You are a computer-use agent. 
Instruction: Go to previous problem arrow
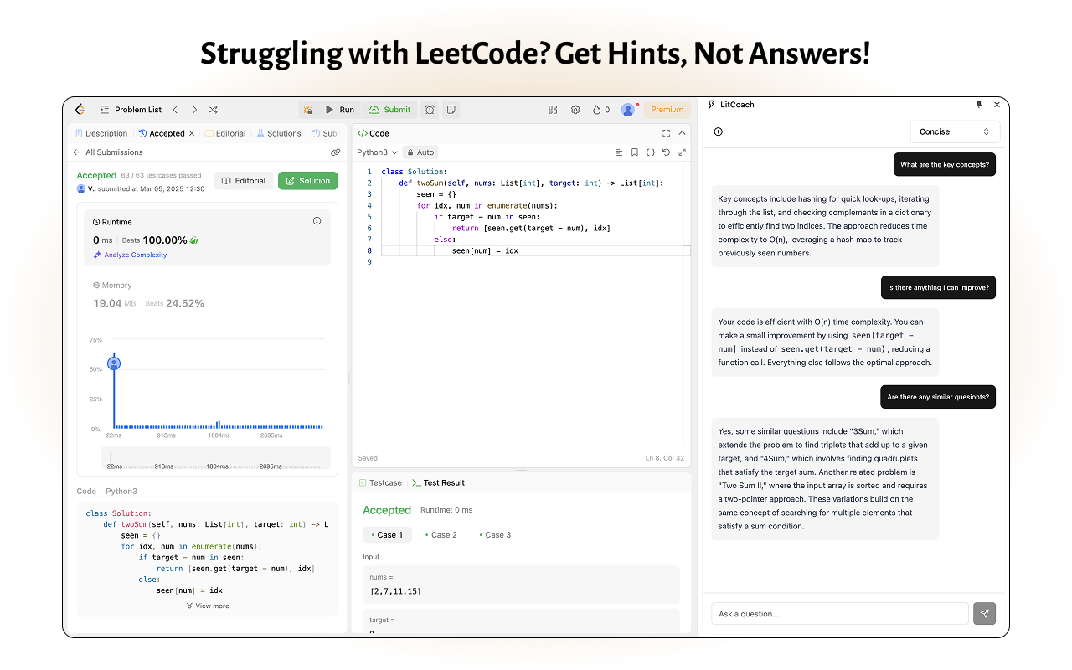175,110
